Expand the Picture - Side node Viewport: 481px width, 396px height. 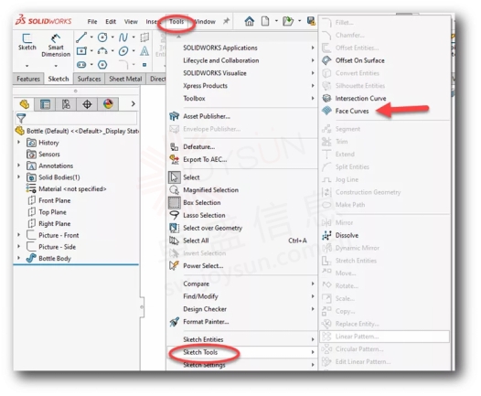[x=18, y=246]
